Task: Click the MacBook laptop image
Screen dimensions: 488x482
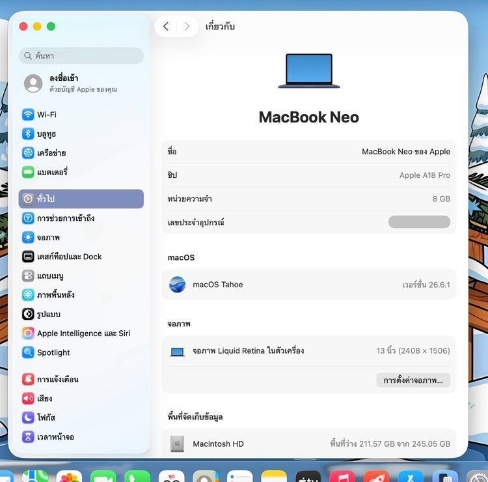Action: point(308,71)
